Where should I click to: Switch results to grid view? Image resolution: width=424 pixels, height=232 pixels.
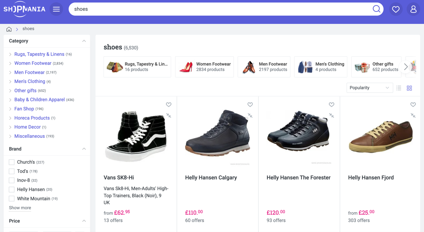(x=409, y=88)
